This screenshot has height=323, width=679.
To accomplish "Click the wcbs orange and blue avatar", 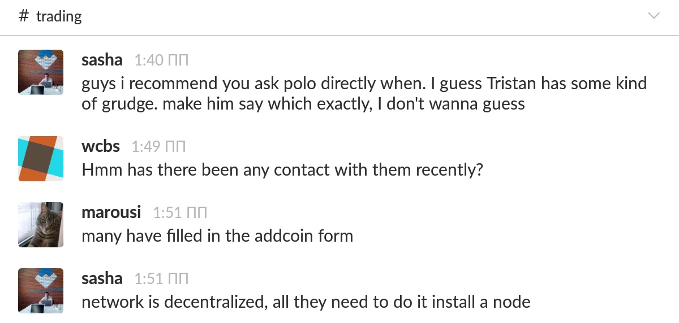I will click(x=41, y=159).
